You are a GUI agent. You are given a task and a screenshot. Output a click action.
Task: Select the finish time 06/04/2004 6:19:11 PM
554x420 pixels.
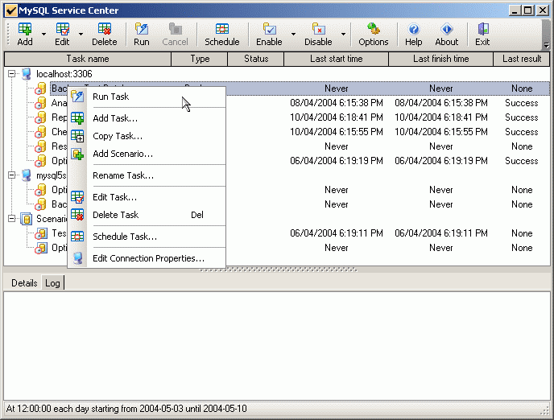[x=441, y=233]
